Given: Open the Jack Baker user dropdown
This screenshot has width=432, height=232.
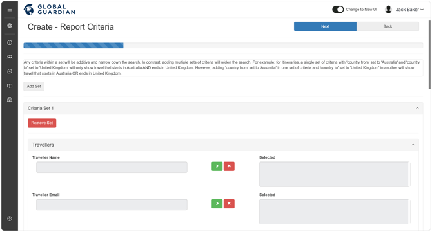Looking at the screenshot, I should (409, 10).
